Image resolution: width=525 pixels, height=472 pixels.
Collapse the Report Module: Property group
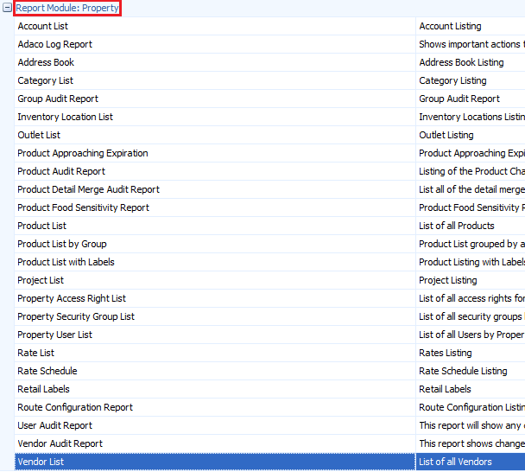[7, 8]
